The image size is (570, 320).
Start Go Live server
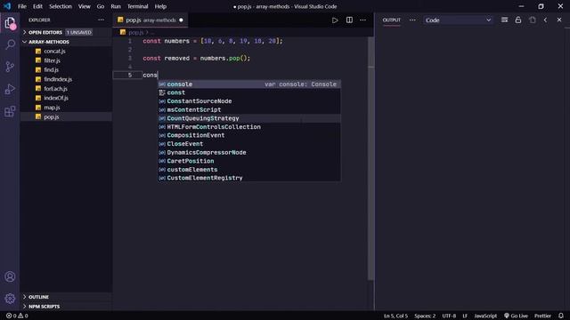click(516, 316)
